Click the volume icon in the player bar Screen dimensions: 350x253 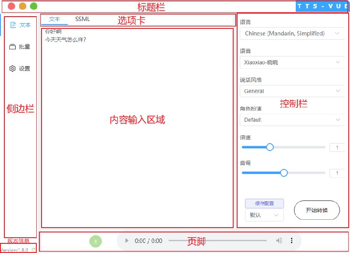(x=279, y=240)
